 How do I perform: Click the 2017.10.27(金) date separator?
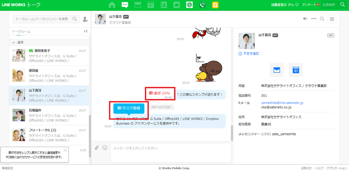tap(161, 107)
